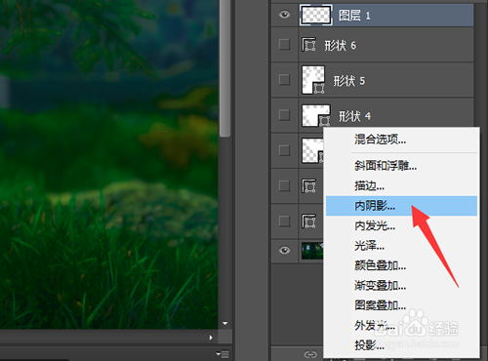The image size is (488, 361).
Task: Click the photo background layer thumbnail
Action: [312, 251]
